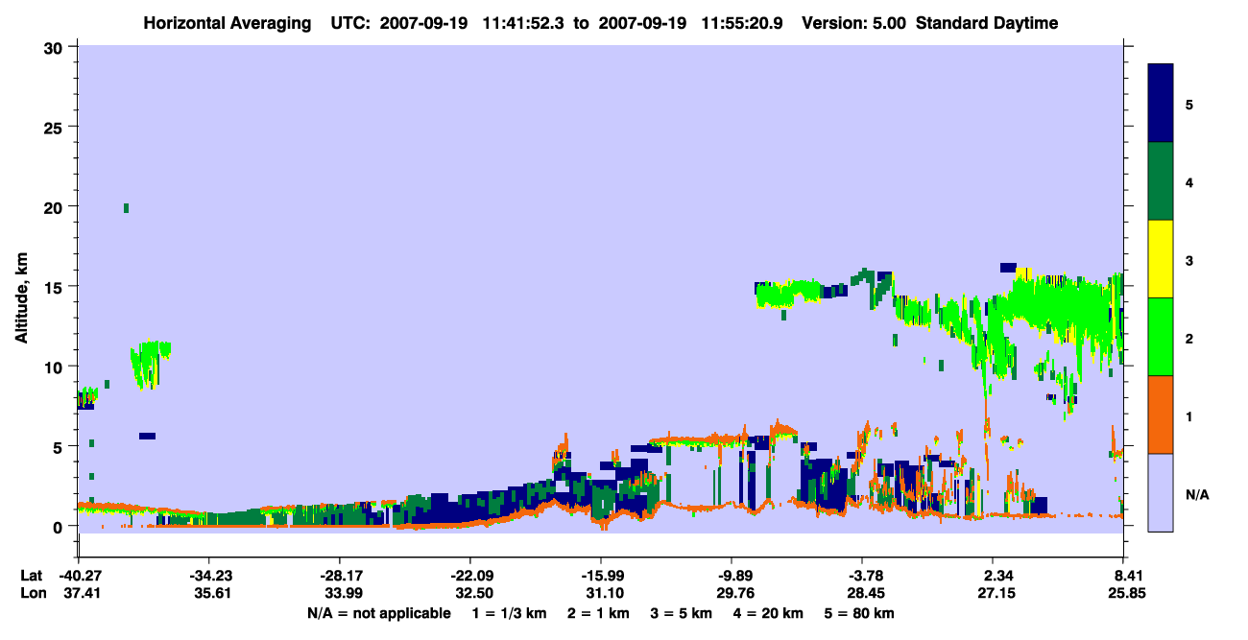Click the y-axis tick label 30
Screen dimensions: 1248x640
pos(56,47)
